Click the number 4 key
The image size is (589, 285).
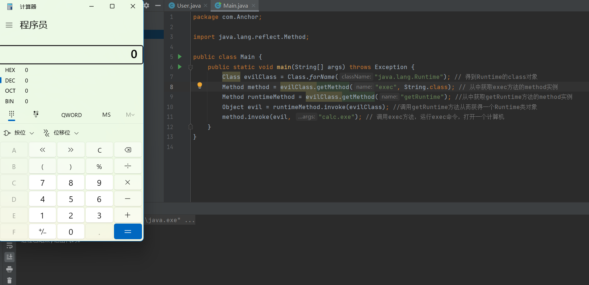point(42,199)
